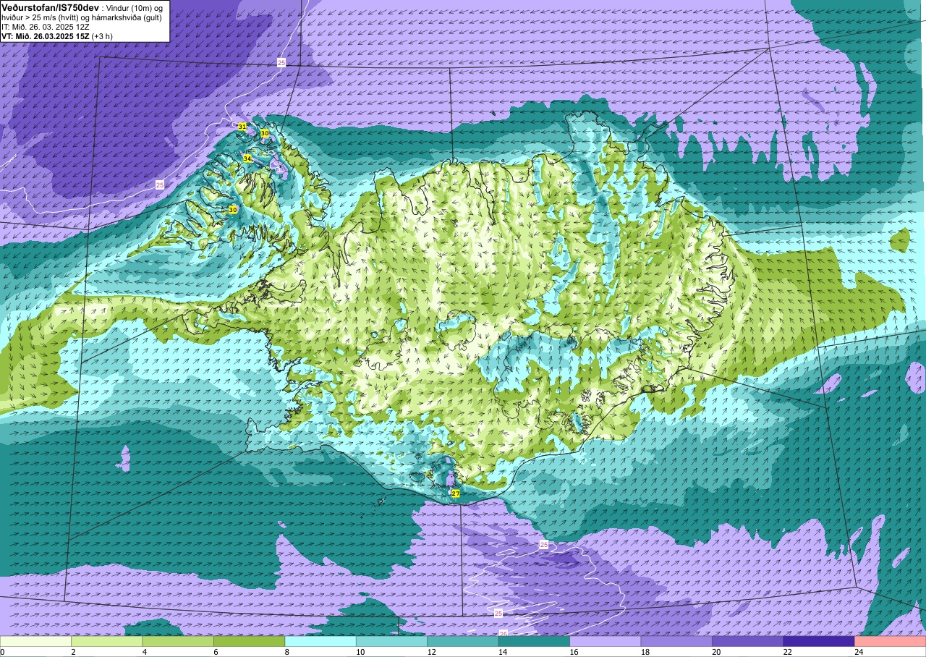Viewport: 926px width, 657px height.
Task: Pick the light lavender 16–18 legend swatch
Action: 606,641
